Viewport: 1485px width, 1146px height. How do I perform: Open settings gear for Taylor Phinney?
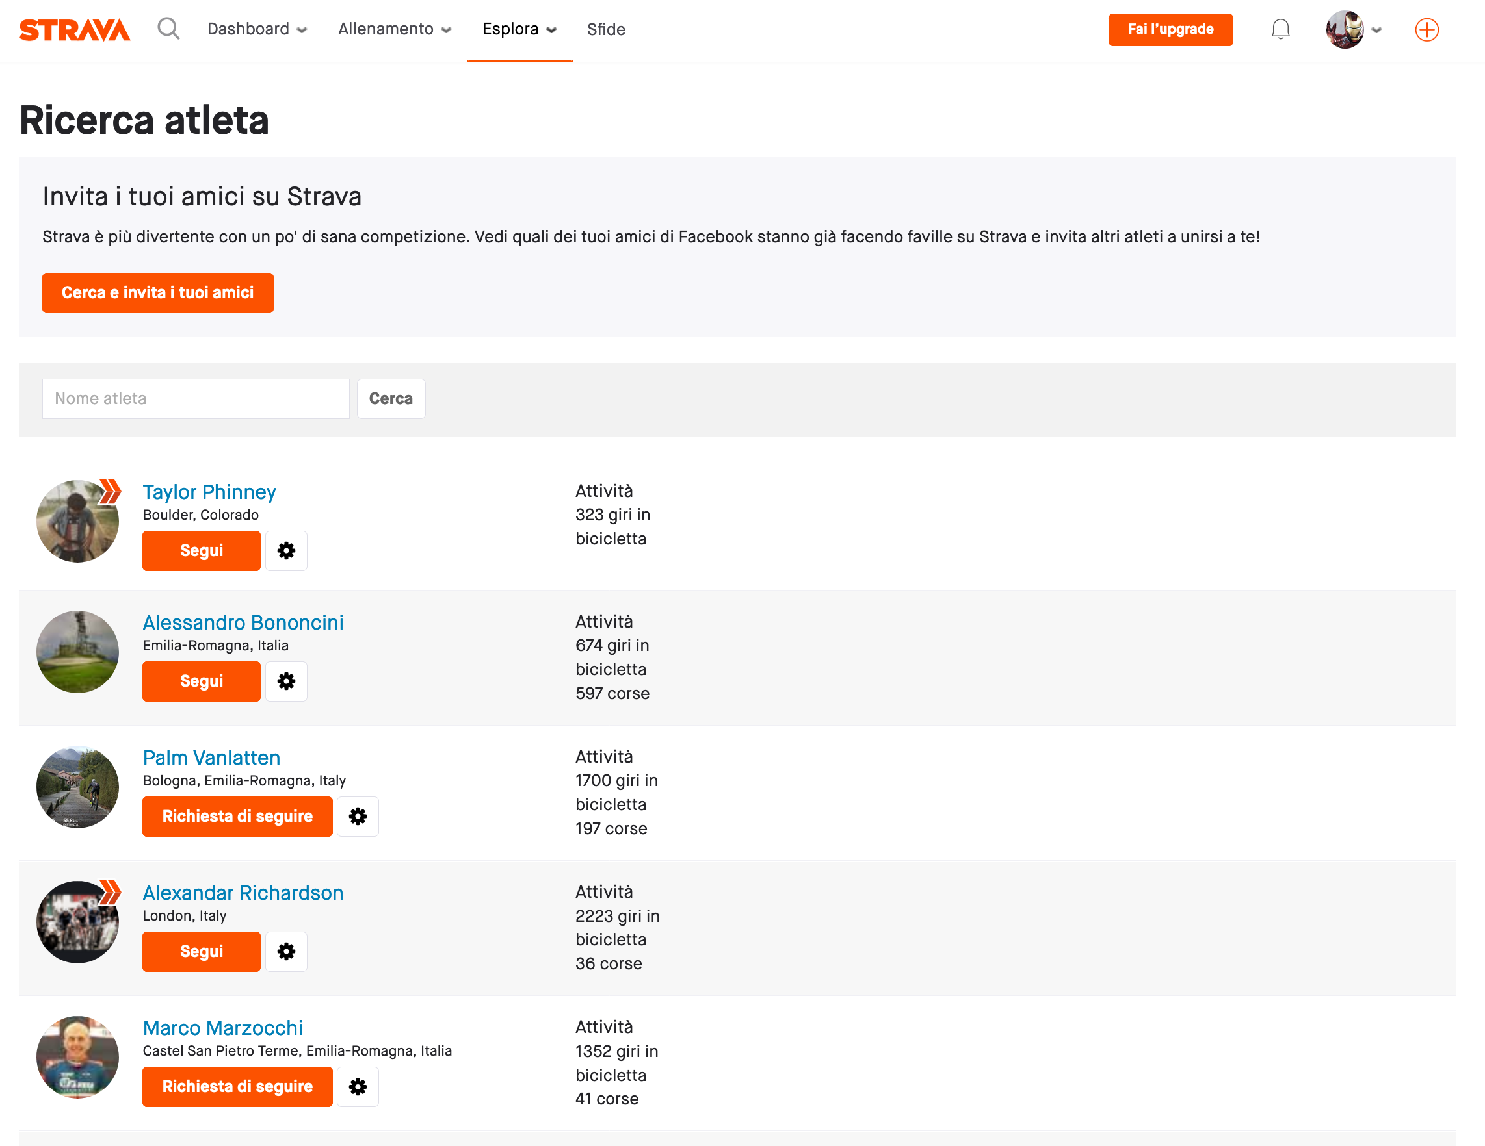286,551
